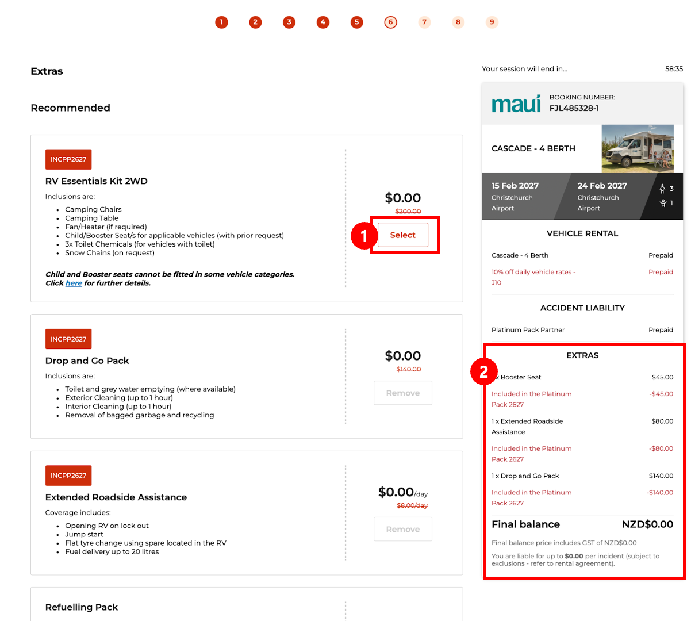691x621 pixels.
Task: Click the maui brand logo
Action: point(516,103)
